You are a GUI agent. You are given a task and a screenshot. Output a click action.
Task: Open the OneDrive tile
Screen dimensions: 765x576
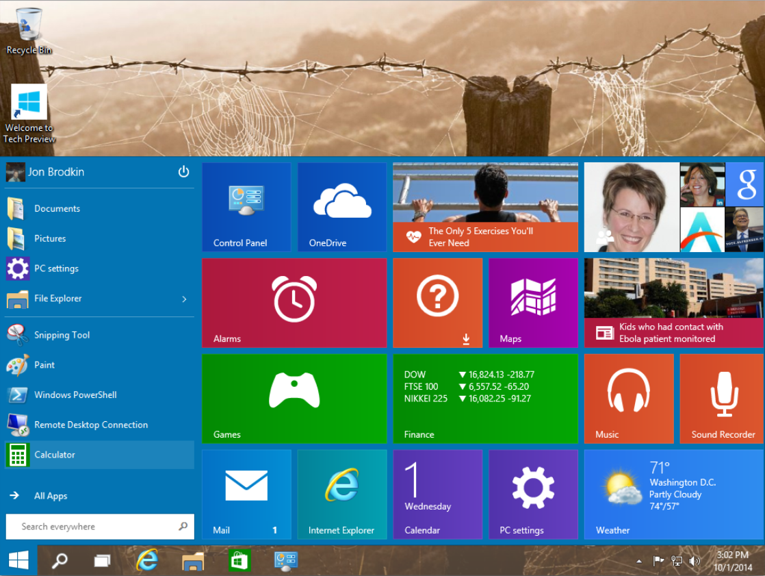click(341, 207)
